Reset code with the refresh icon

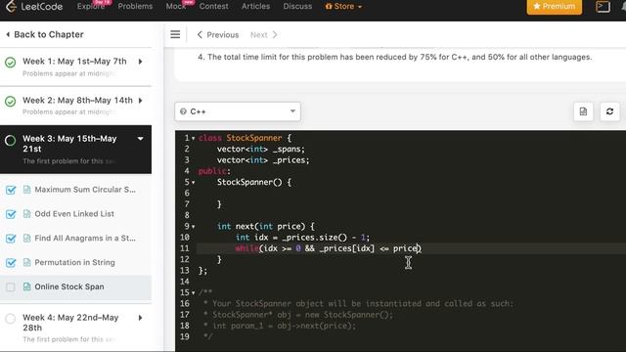coord(609,111)
